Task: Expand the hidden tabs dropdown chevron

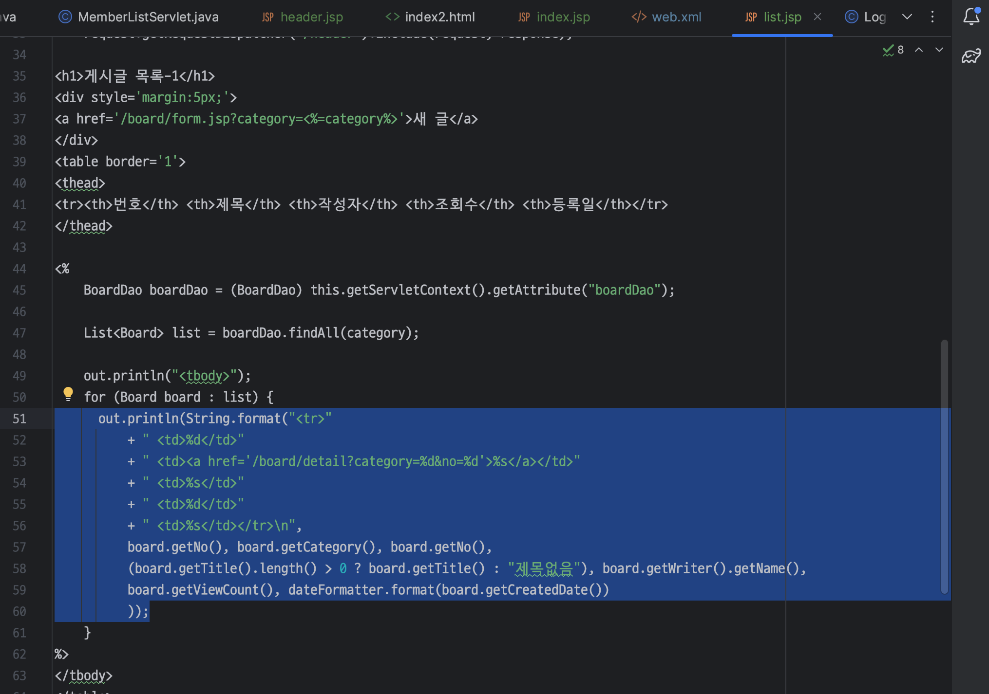Action: click(907, 17)
